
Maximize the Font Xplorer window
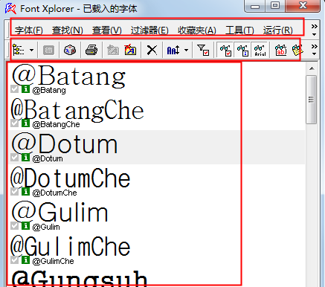(274, 6)
